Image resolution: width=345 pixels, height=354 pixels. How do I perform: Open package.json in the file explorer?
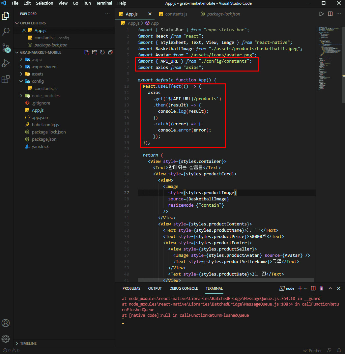[44, 139]
